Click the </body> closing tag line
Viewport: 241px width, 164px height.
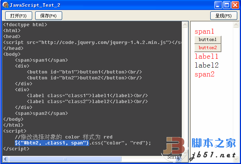(13, 119)
